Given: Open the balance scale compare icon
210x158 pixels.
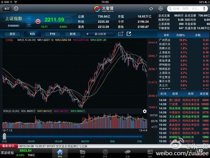Looking at the screenshot, I should point(160,9).
